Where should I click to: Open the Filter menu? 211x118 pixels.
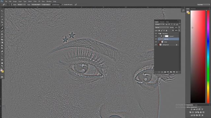[x=35, y=1]
